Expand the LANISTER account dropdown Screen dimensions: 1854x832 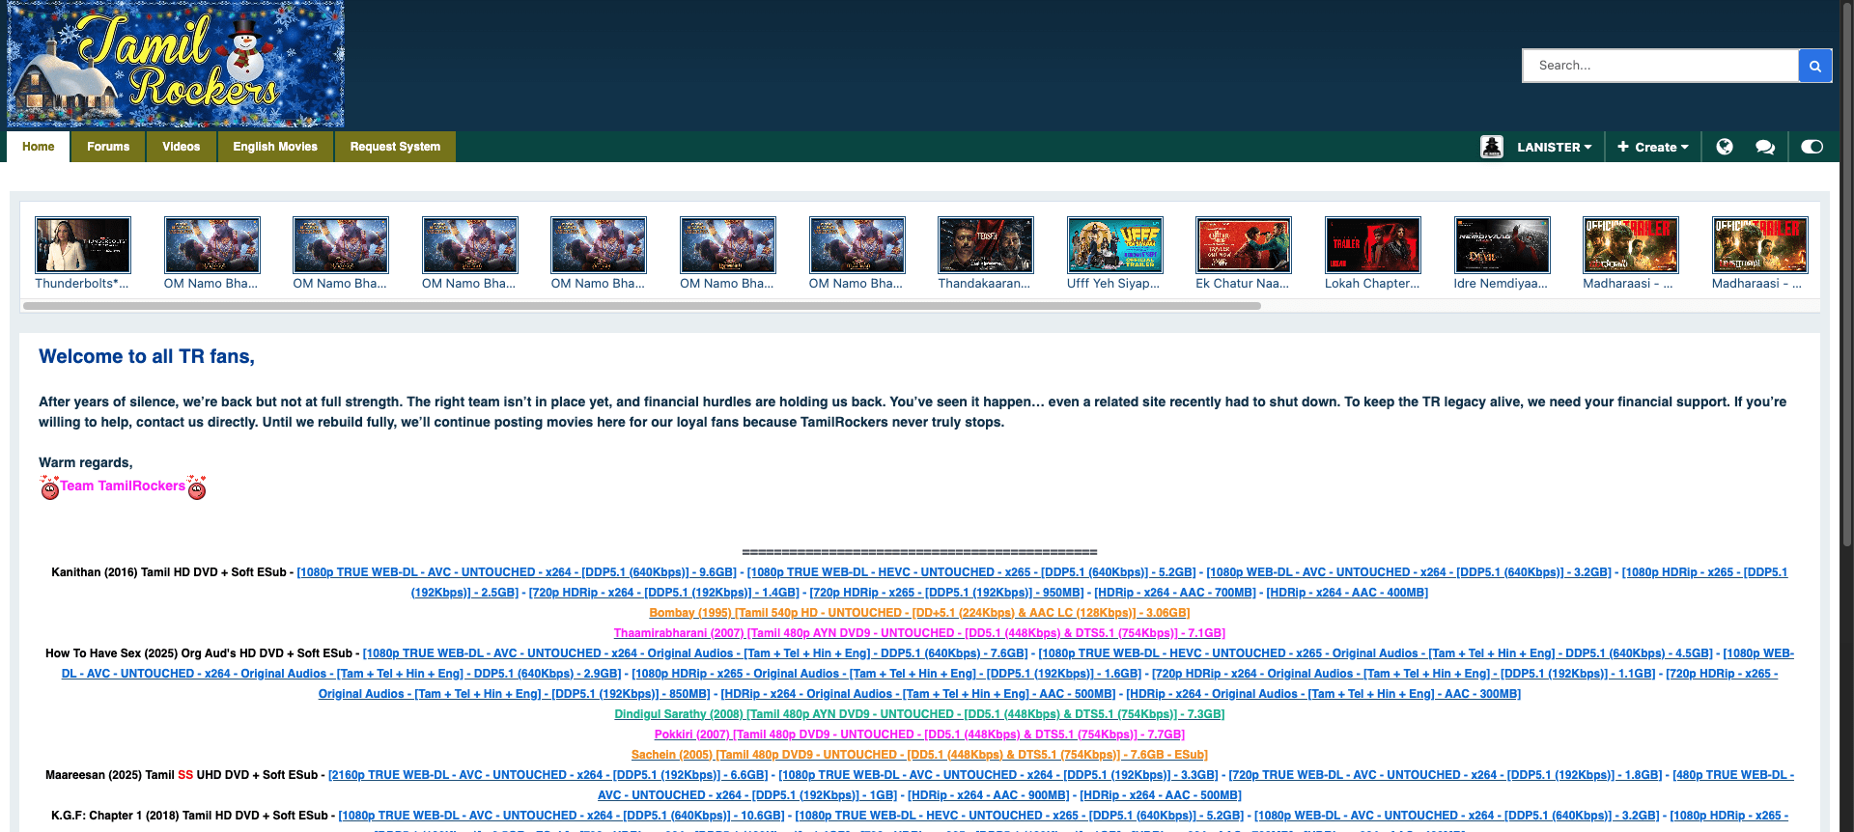(1554, 147)
